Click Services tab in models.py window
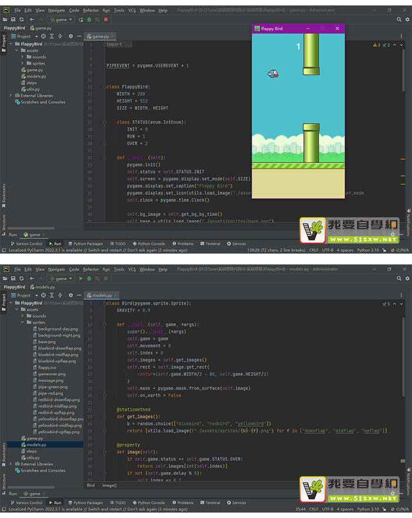 tap(236, 503)
